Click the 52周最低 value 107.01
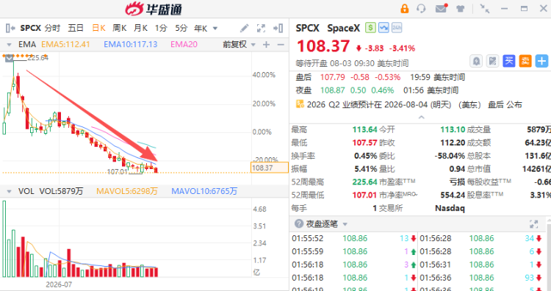Image resolution: width=551 pixels, height=291 pixels. pyautogui.click(x=364, y=195)
